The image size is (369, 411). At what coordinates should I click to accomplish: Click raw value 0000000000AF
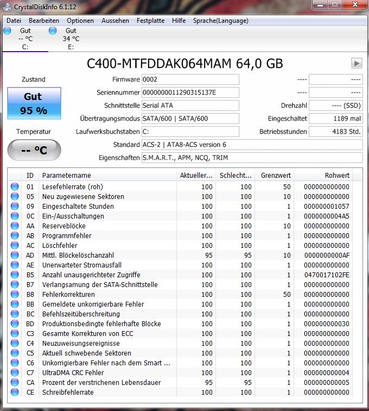(x=327, y=255)
